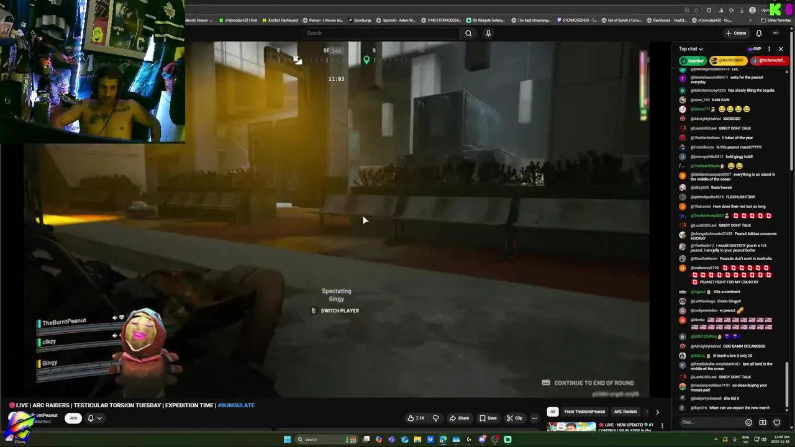This screenshot has width=795, height=447.
Task: Open Disney+ Movies bookmark
Action: coord(322,20)
